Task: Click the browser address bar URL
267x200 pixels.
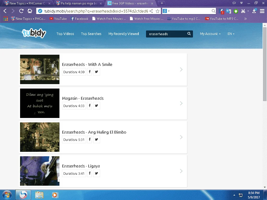Action: 96,11
